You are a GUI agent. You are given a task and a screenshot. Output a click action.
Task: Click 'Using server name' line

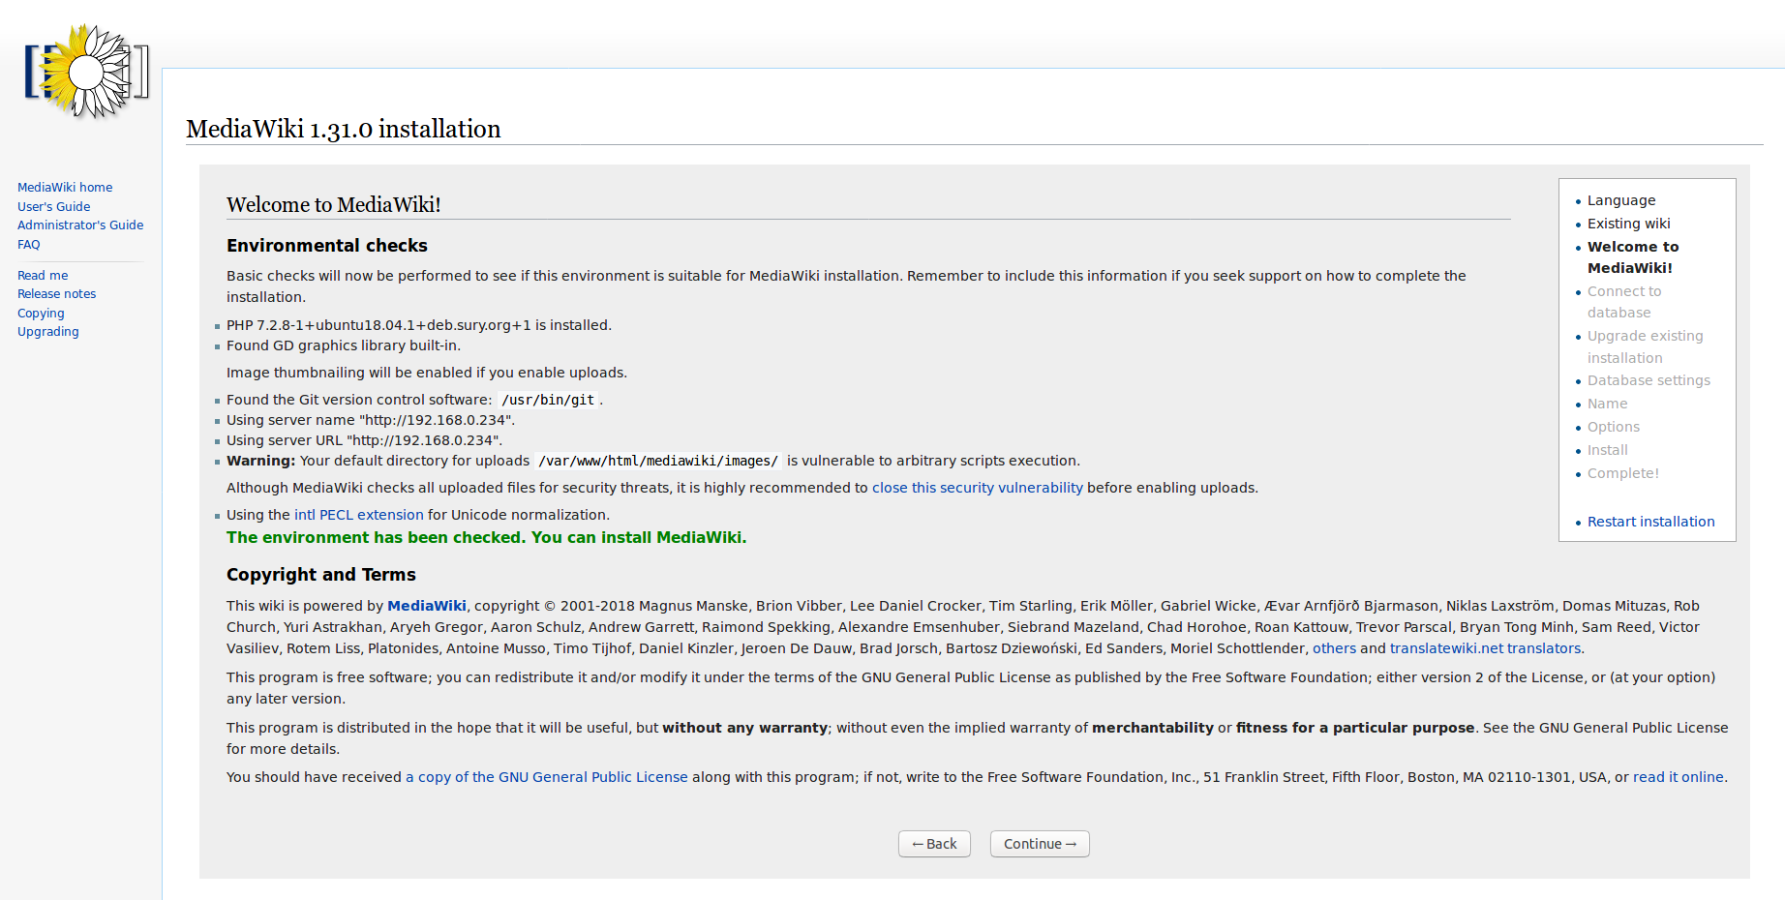371,420
